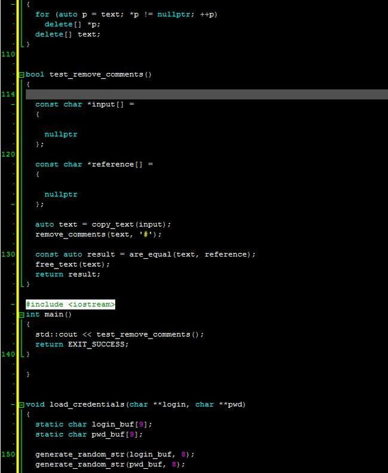The width and height of the screenshot is (388, 473).
Task: Click 'EXIT_SUCCESS;' in the return statement
Action: pyautogui.click(x=98, y=344)
